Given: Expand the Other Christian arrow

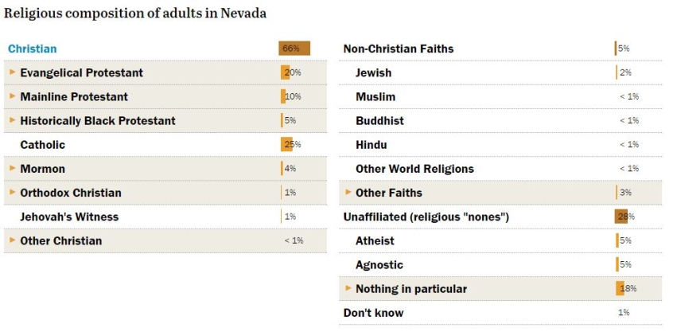Looking at the screenshot, I should pyautogui.click(x=13, y=240).
